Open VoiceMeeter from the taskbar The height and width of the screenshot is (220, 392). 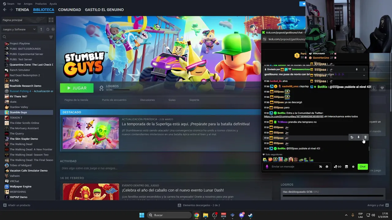click(224, 215)
